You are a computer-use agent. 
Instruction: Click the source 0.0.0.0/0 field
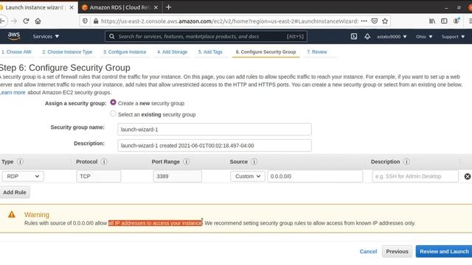pos(315,177)
